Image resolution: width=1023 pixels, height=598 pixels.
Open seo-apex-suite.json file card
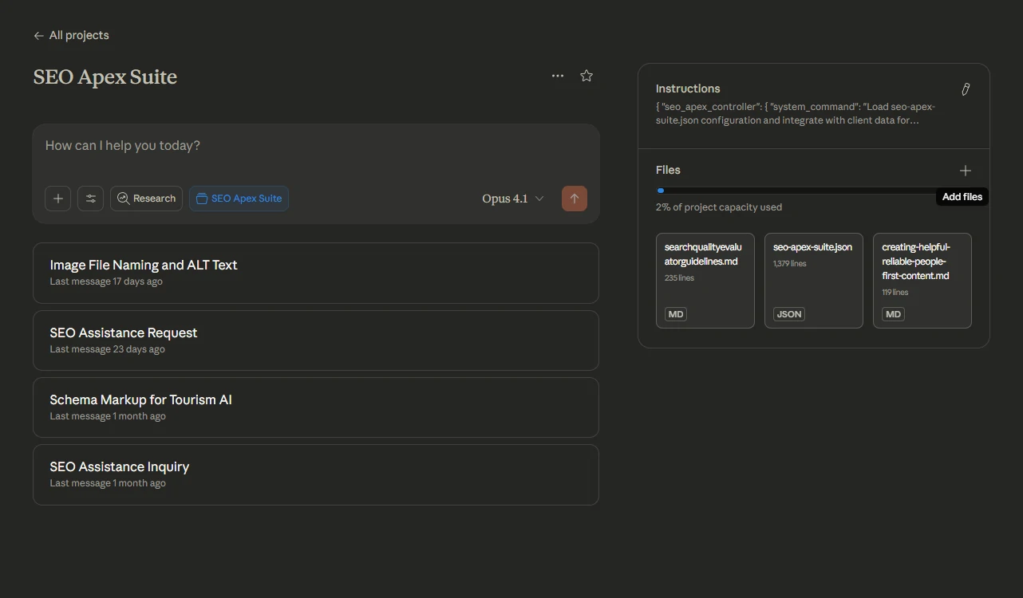[x=814, y=281]
